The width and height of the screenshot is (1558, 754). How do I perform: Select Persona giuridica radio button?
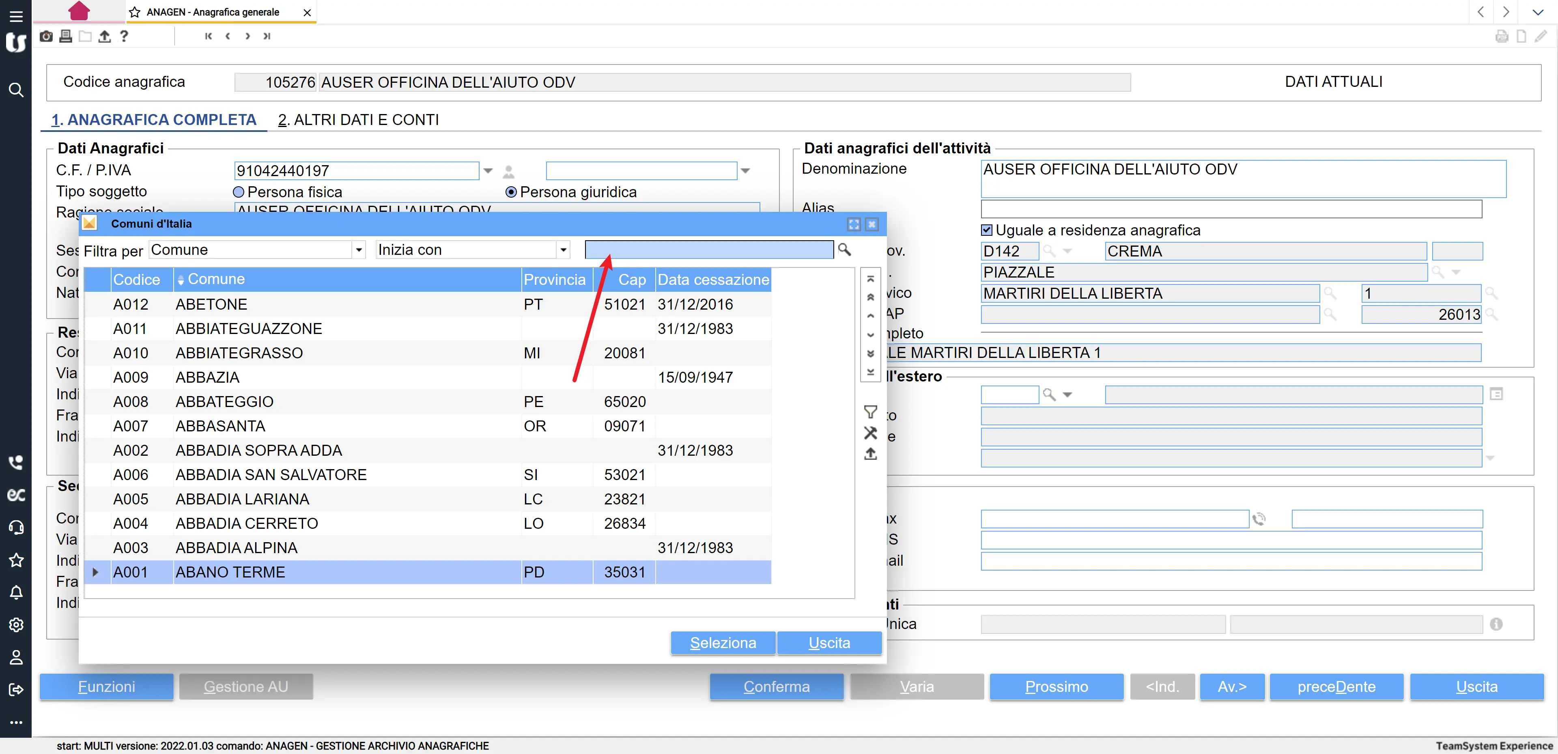click(x=511, y=192)
